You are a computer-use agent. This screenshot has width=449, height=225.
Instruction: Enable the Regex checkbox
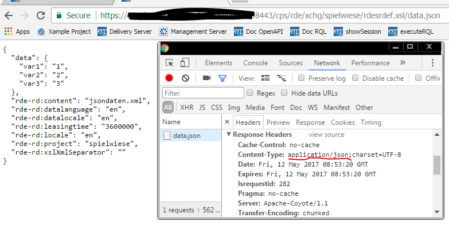click(x=249, y=93)
